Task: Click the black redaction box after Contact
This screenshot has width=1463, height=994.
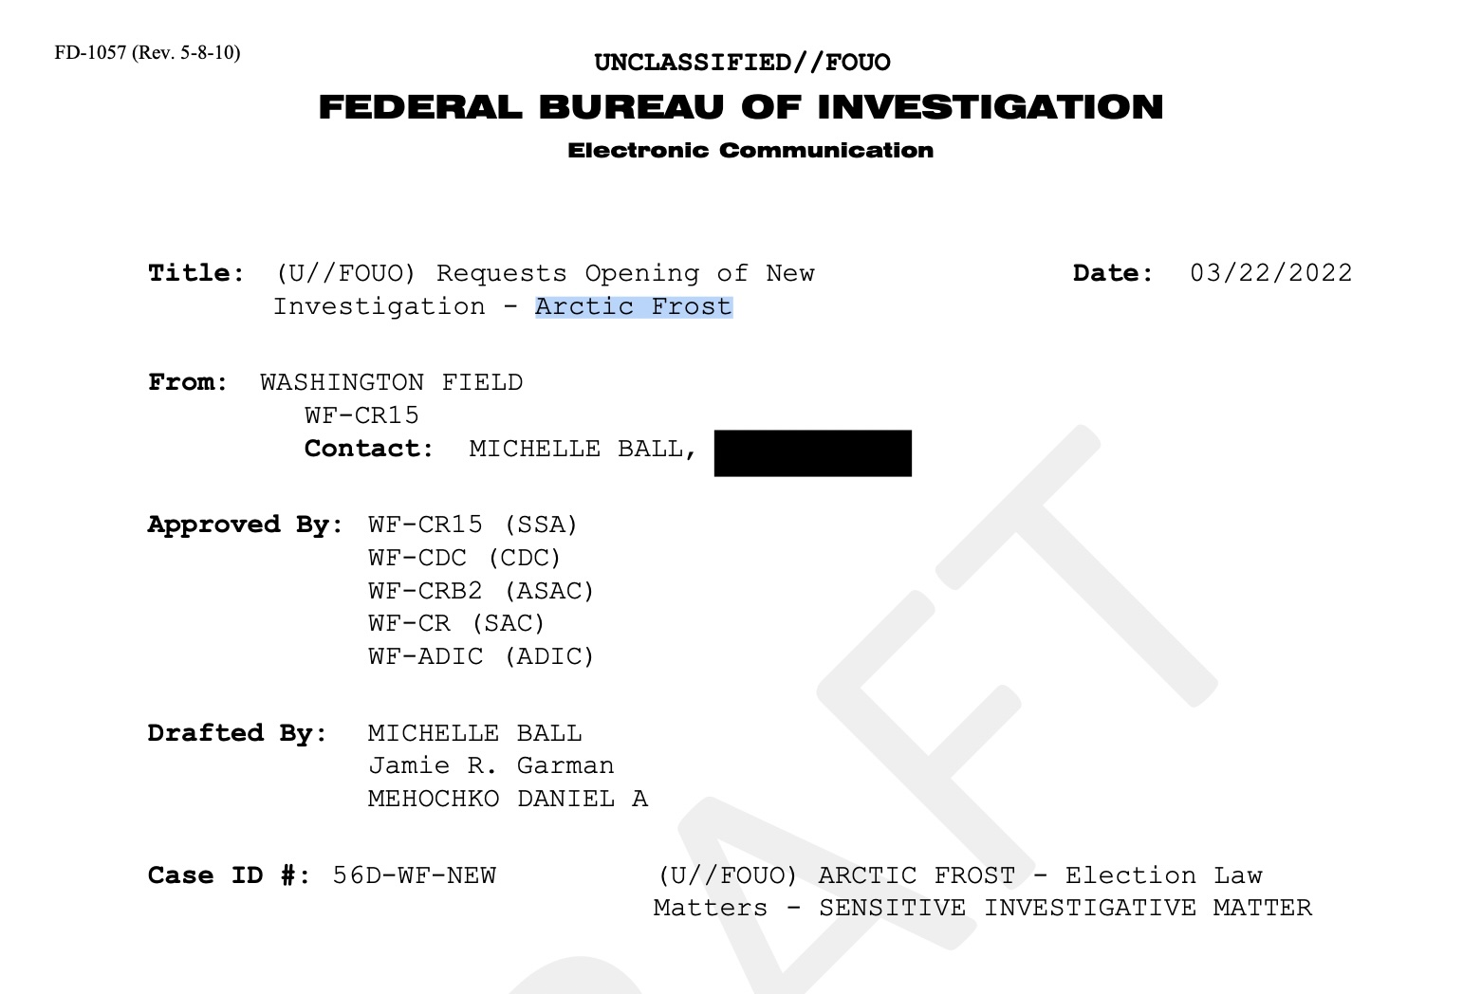Action: 812,453
